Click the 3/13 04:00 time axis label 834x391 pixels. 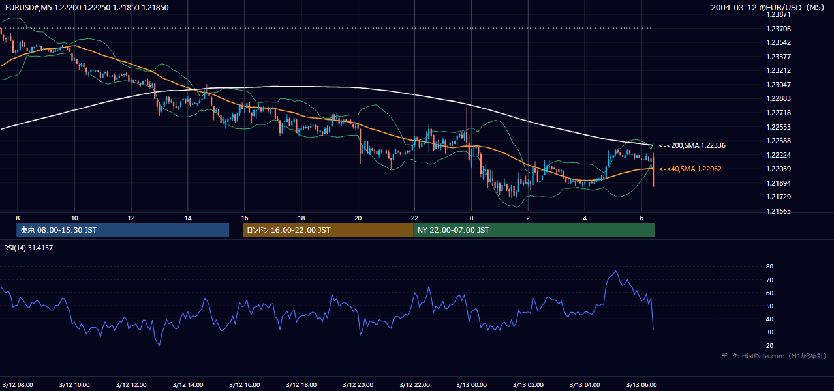(585, 384)
